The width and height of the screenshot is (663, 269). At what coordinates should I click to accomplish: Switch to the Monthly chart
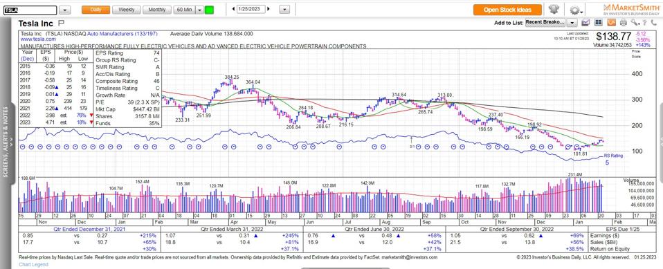(x=157, y=10)
